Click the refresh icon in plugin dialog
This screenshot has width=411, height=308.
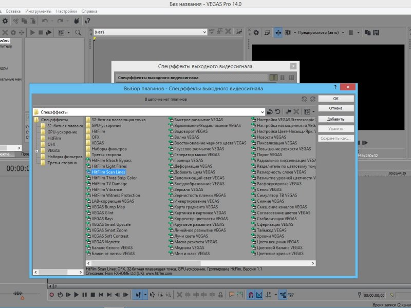point(277,112)
